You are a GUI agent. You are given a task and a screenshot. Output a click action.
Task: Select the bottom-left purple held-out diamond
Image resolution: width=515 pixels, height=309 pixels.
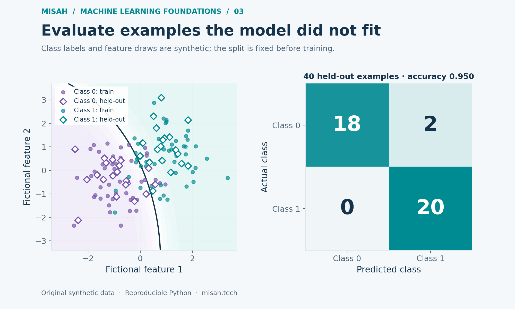(x=78, y=220)
